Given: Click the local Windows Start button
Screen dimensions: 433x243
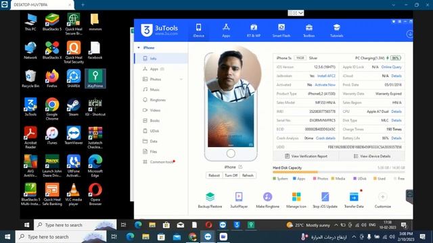Looking at the screenshot, I should tap(7, 237).
